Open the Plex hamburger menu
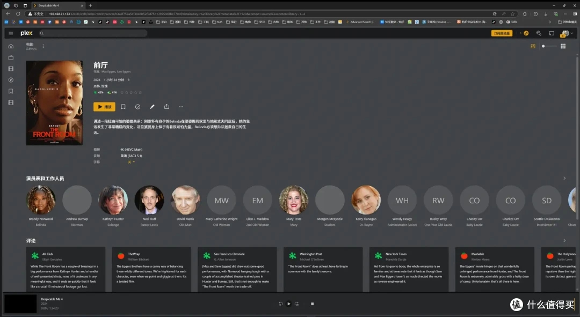This screenshot has width=580, height=317. pos(11,33)
